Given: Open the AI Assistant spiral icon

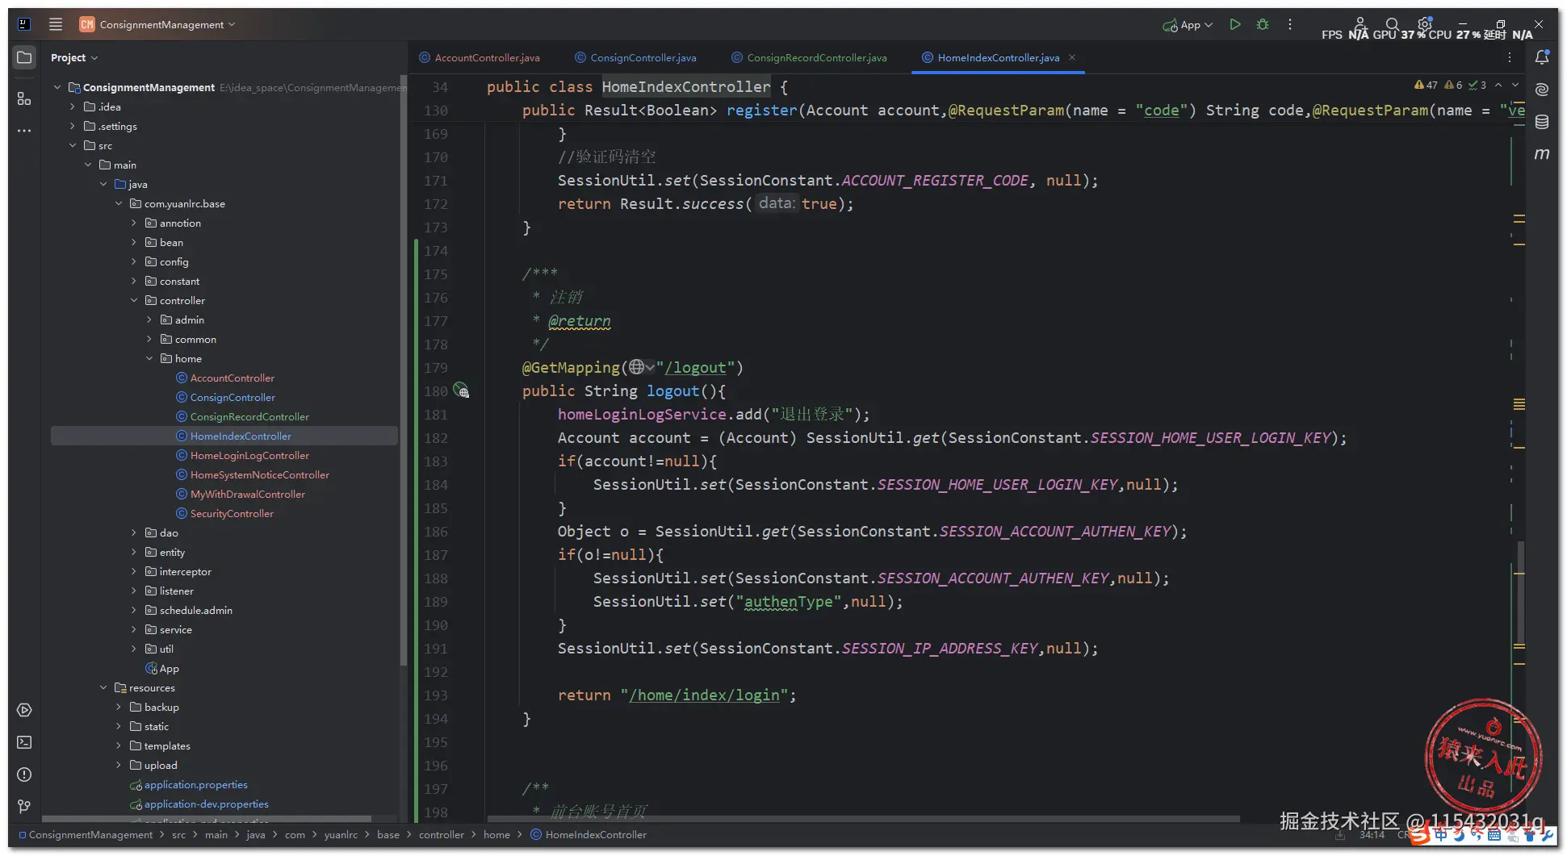Looking at the screenshot, I should tap(1542, 90).
